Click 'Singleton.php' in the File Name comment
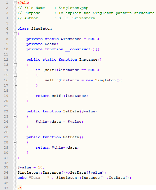 [73, 8]
